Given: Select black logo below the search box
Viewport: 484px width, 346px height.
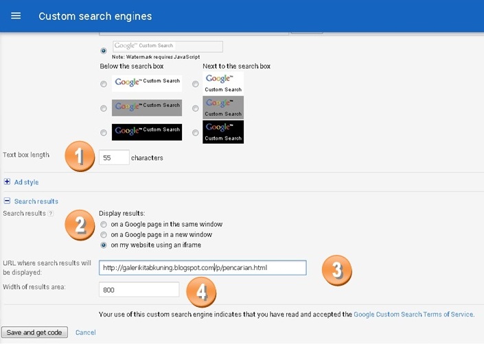Looking at the screenshot, I should coord(104,132).
